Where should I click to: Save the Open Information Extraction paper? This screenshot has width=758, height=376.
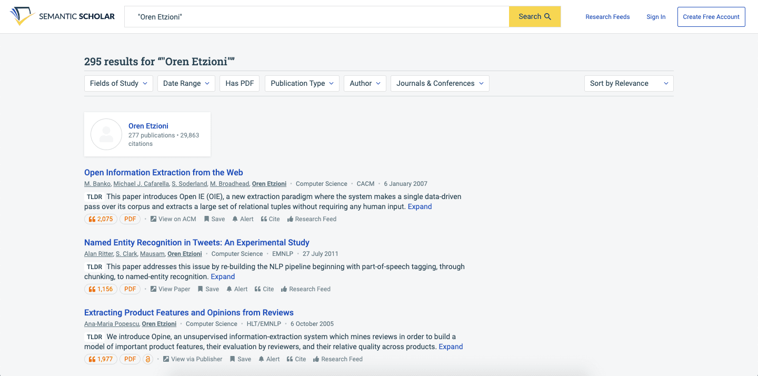[x=214, y=219]
